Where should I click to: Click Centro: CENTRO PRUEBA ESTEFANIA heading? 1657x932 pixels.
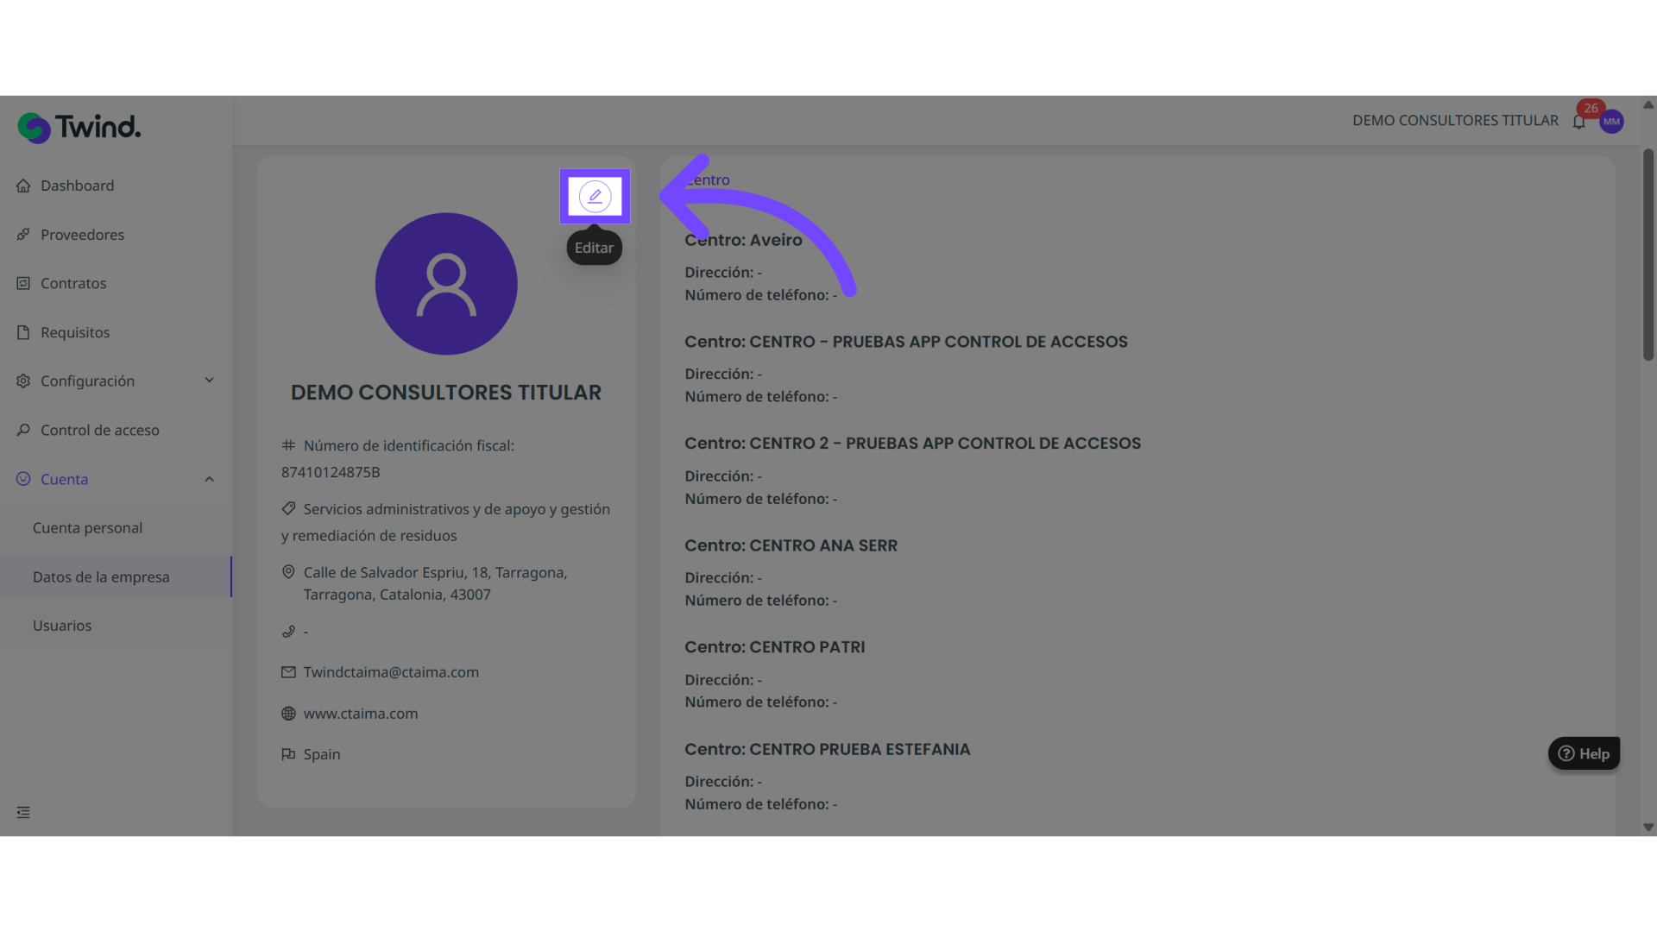[827, 749]
